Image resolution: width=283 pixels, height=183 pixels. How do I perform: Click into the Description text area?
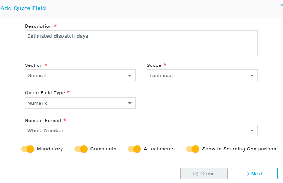141,43
